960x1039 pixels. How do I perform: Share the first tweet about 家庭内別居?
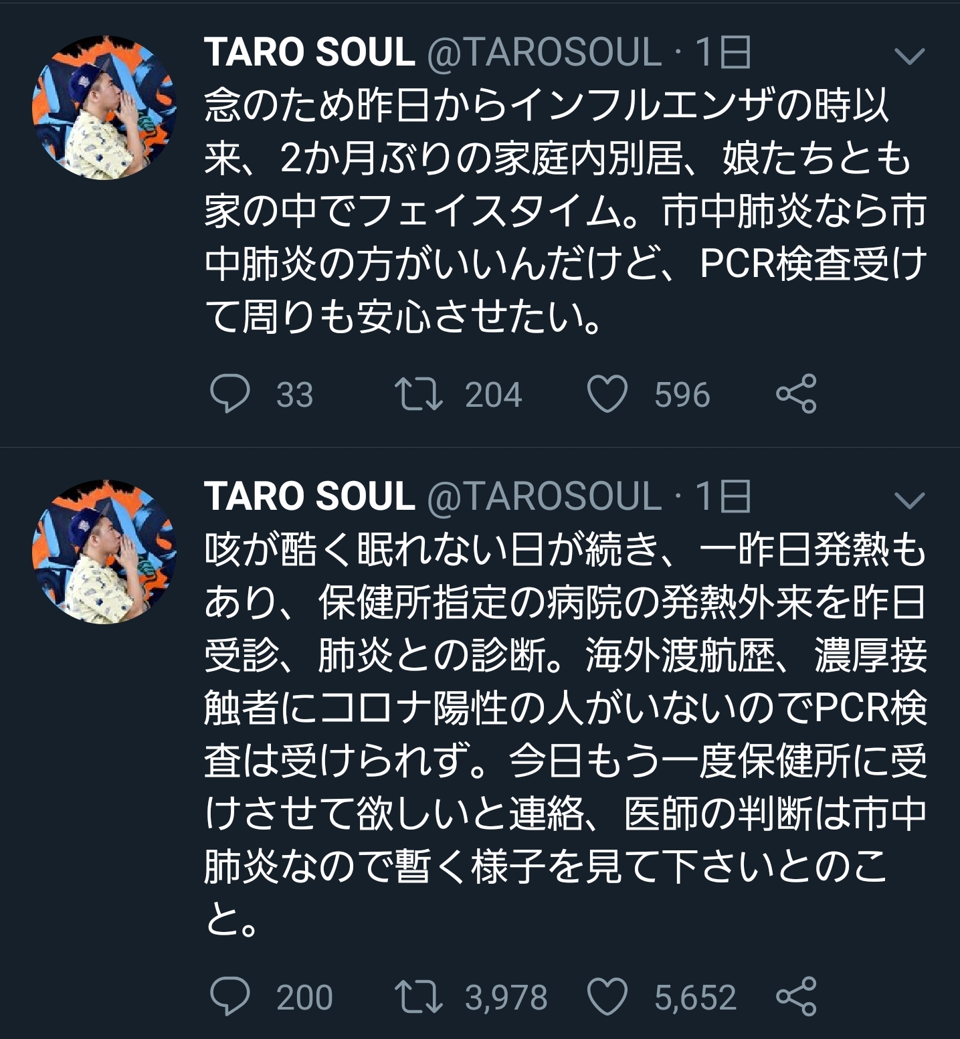pos(796,393)
